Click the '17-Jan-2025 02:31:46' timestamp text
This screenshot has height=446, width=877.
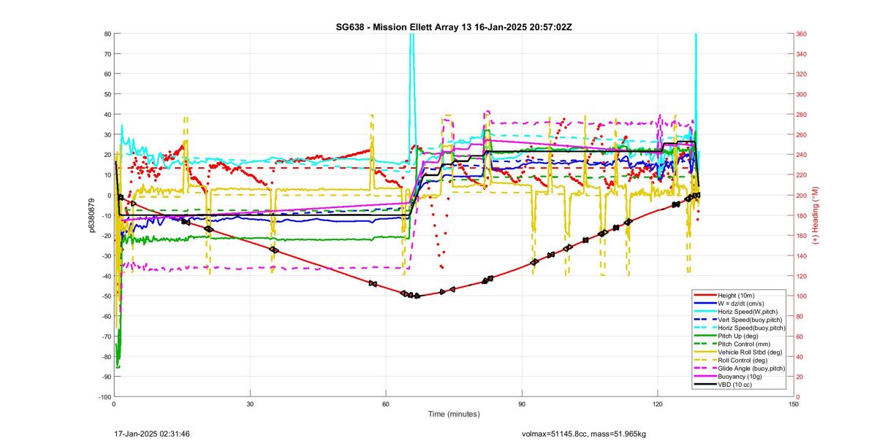click(x=152, y=434)
